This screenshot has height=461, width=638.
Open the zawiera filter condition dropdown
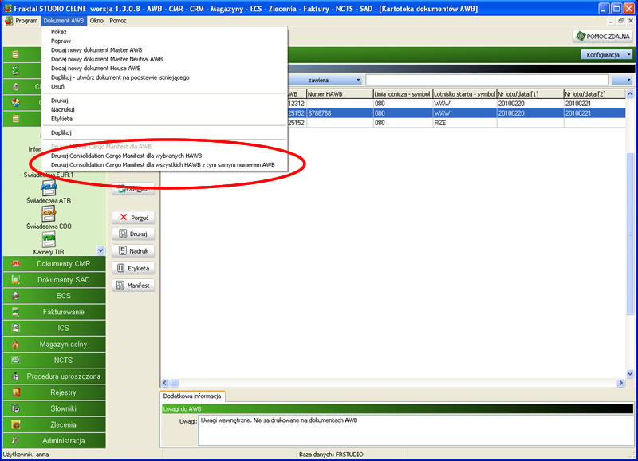[x=358, y=80]
